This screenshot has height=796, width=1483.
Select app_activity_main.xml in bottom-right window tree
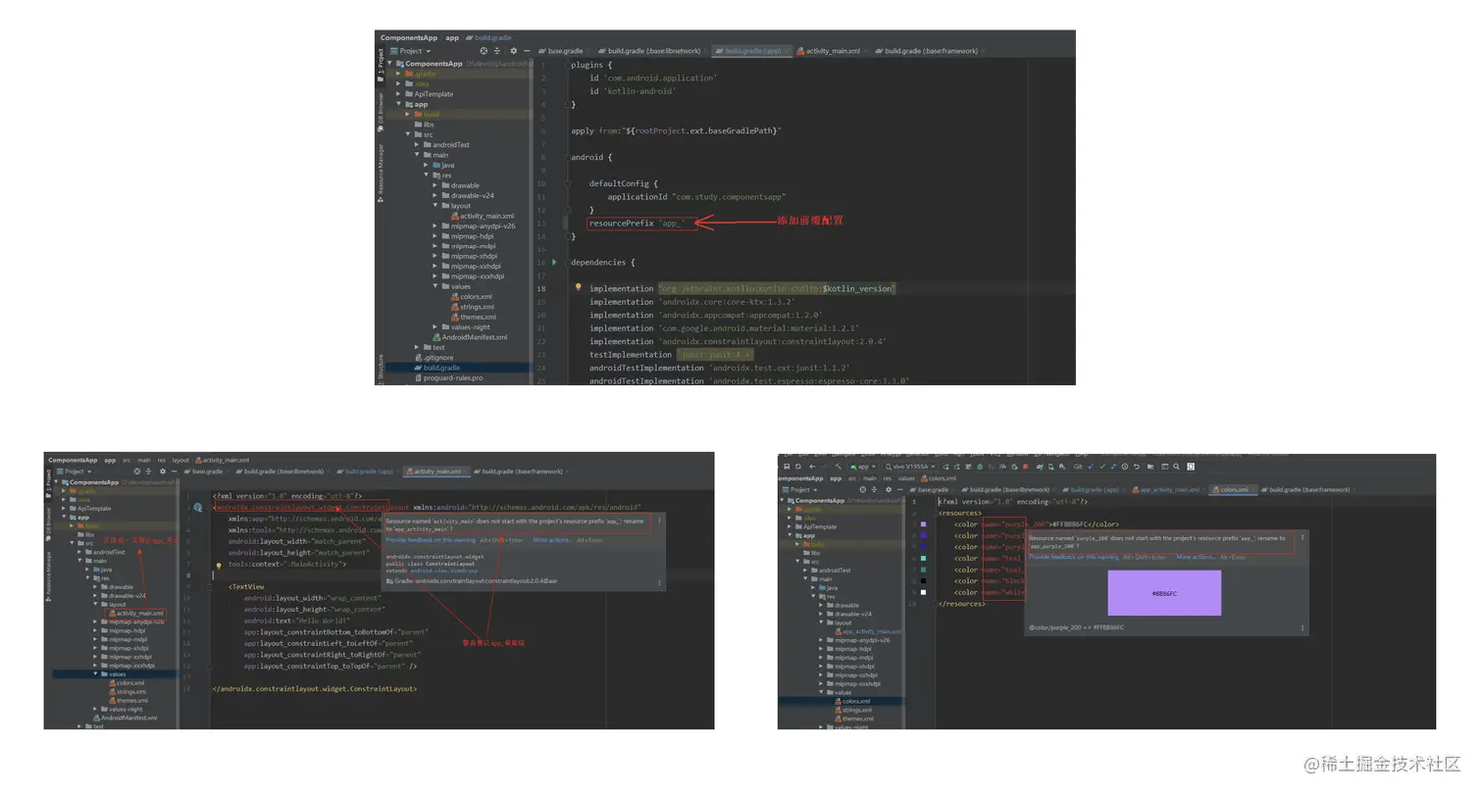point(868,631)
